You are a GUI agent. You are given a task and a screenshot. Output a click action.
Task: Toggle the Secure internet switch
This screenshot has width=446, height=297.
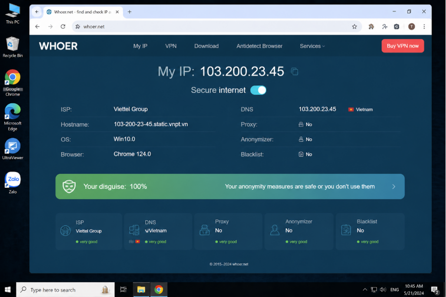click(258, 90)
